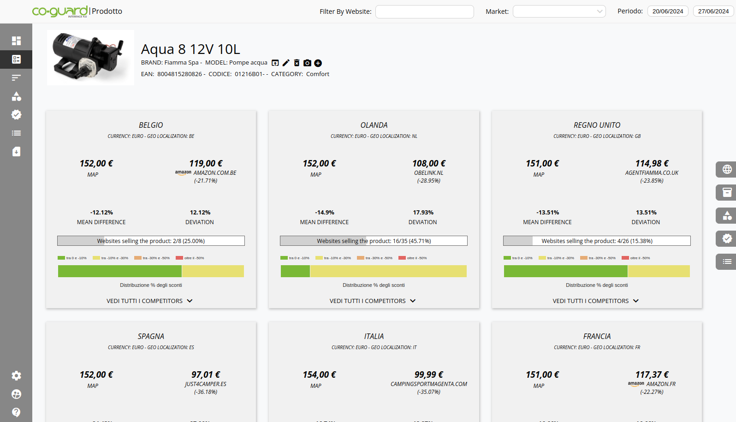
Task: Click the help question mark icon
Action: point(16,412)
